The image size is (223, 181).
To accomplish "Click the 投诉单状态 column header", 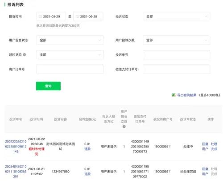I will [188, 119].
